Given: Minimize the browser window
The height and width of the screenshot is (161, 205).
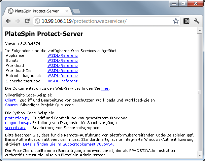Looking at the screenshot, I should pyautogui.click(x=174, y=3).
